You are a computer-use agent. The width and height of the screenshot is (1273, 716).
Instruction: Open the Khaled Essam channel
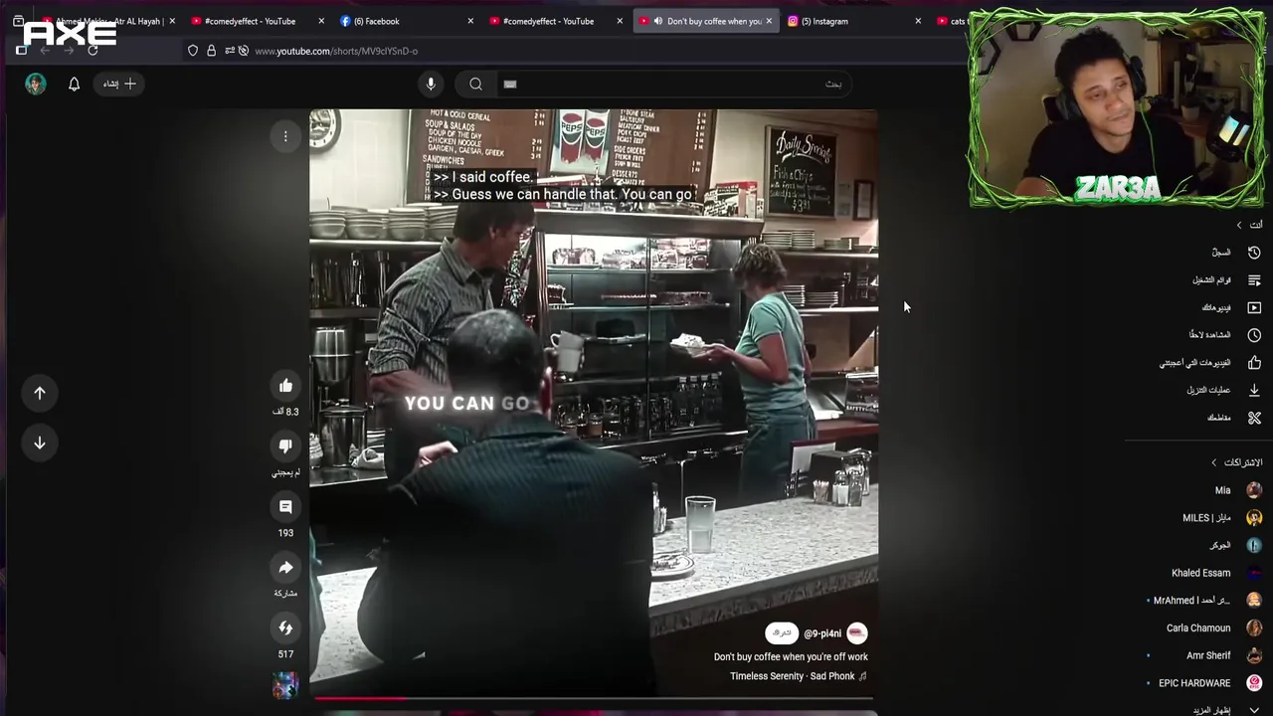[x=1215, y=573]
